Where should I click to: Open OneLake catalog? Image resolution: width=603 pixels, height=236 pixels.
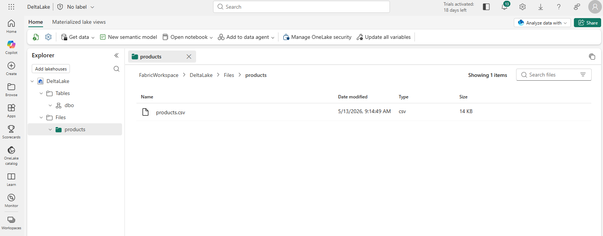pos(11,155)
